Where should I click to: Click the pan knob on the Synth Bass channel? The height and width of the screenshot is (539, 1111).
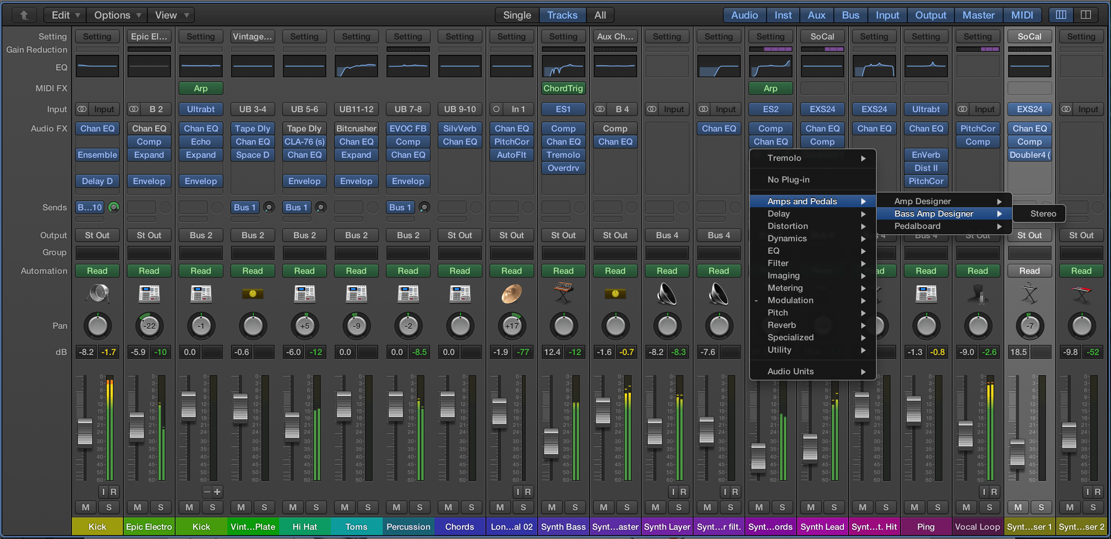pyautogui.click(x=563, y=326)
